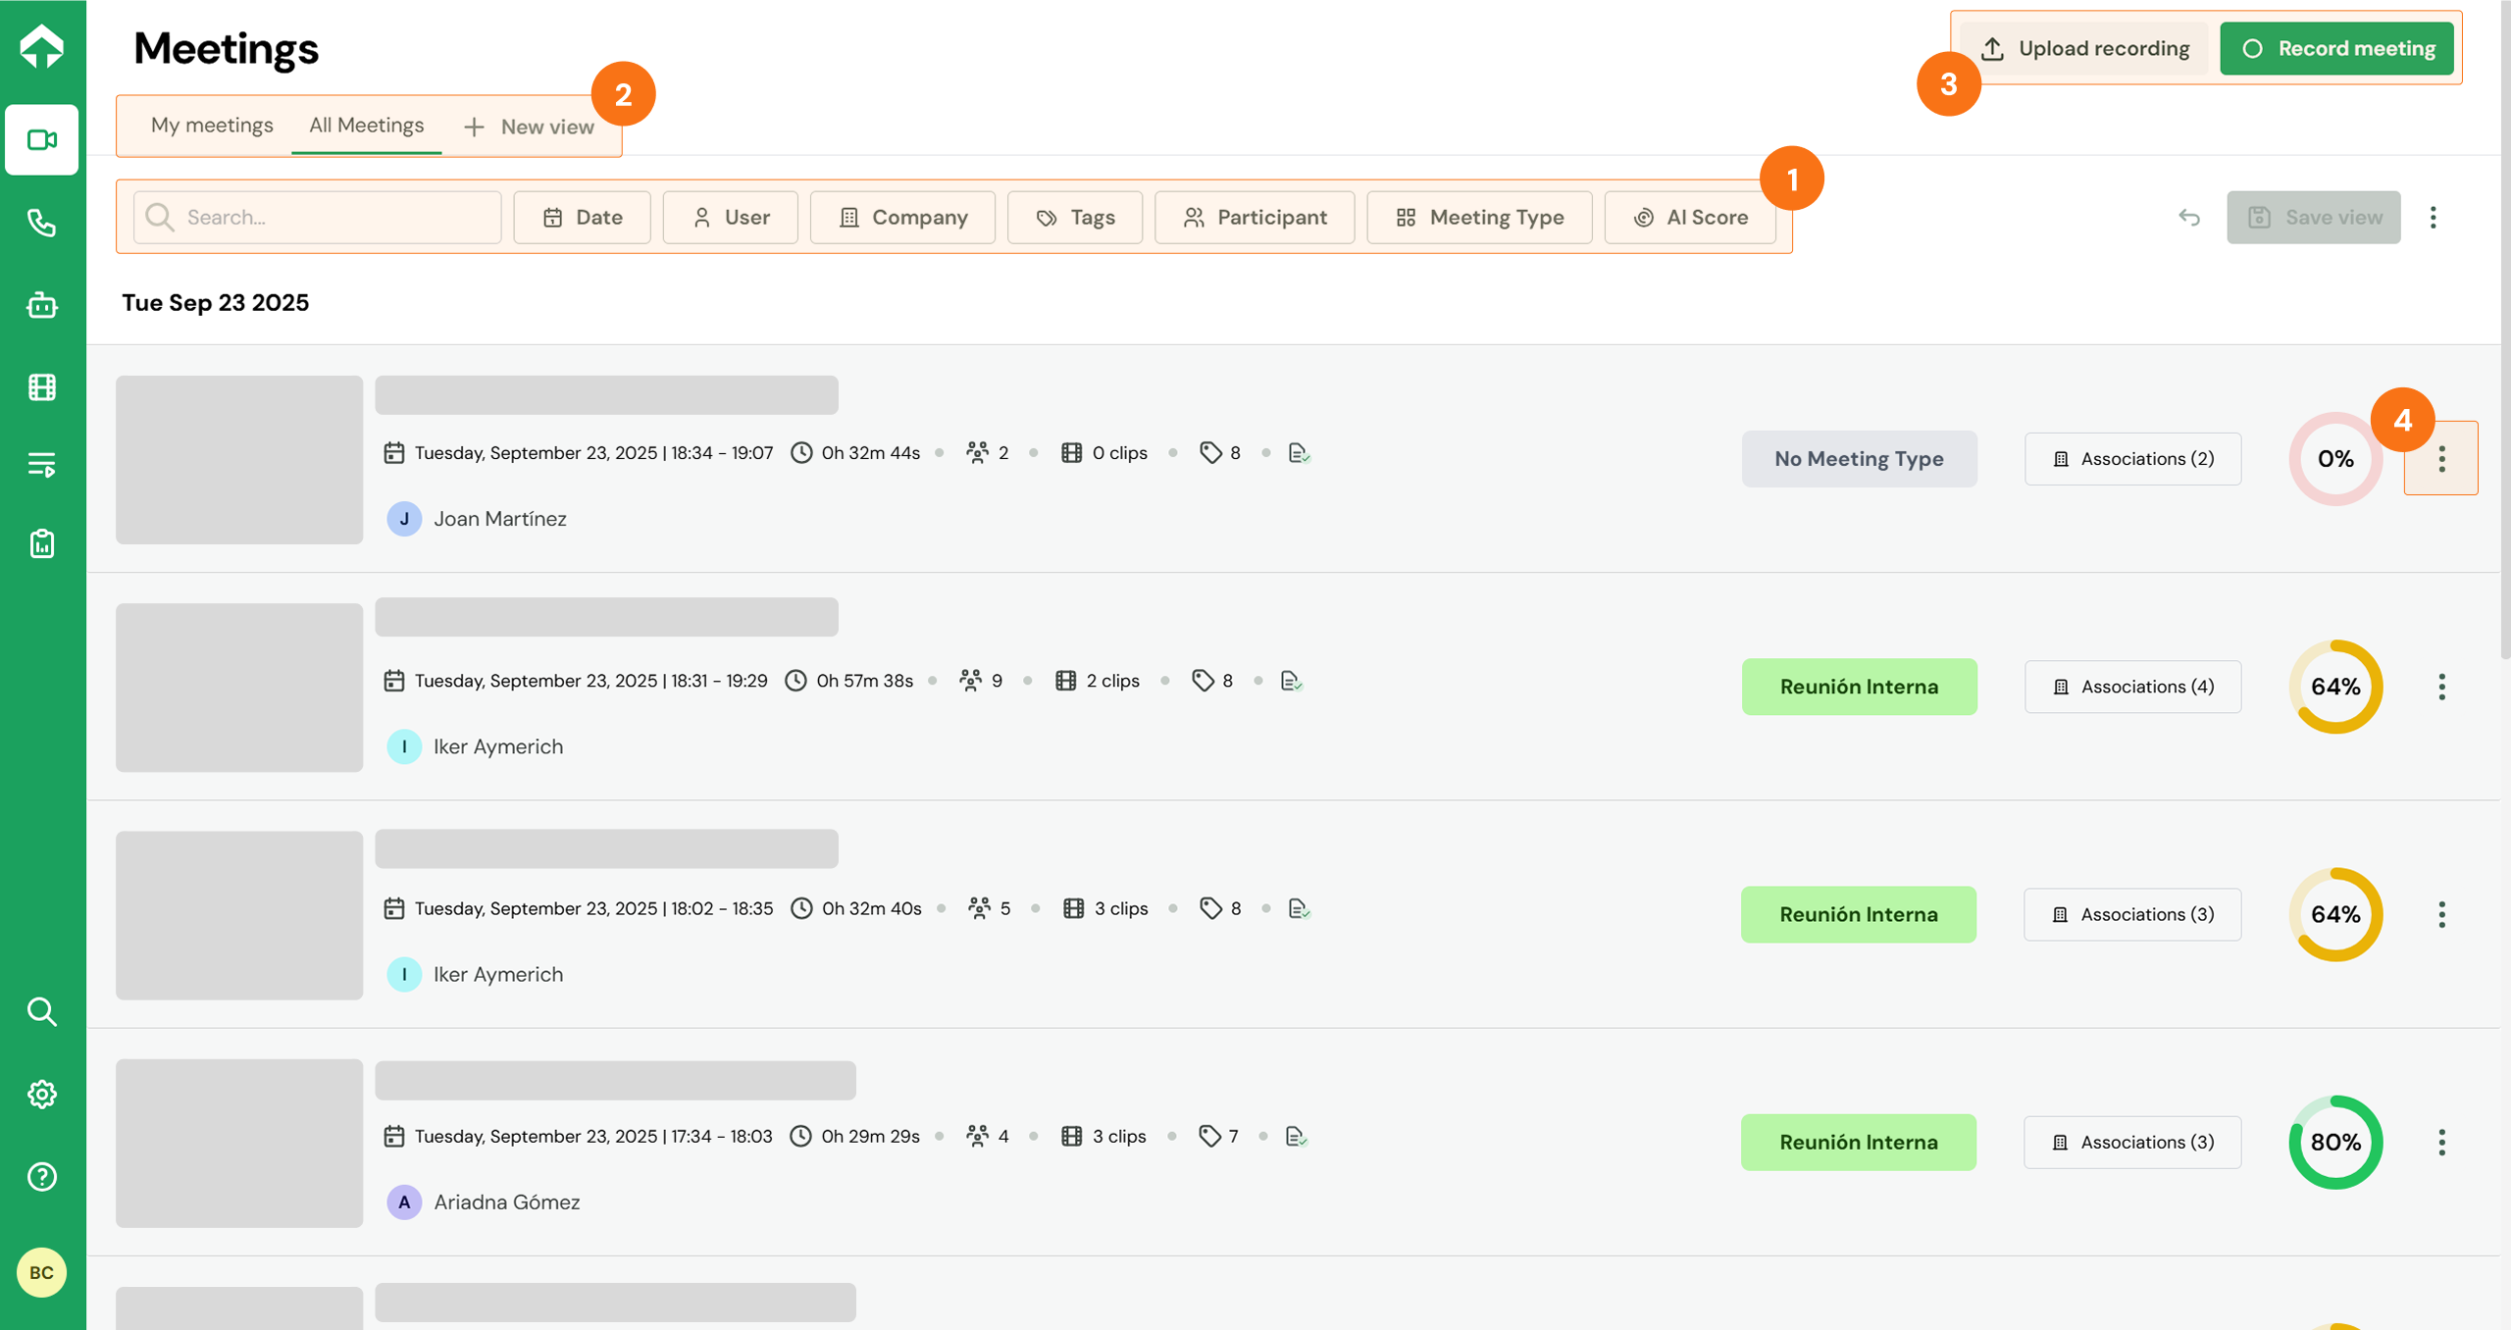Image resolution: width=2511 pixels, height=1330 pixels.
Task: Click Reunión Interna label on the 18:02 meeting
Action: (1859, 914)
